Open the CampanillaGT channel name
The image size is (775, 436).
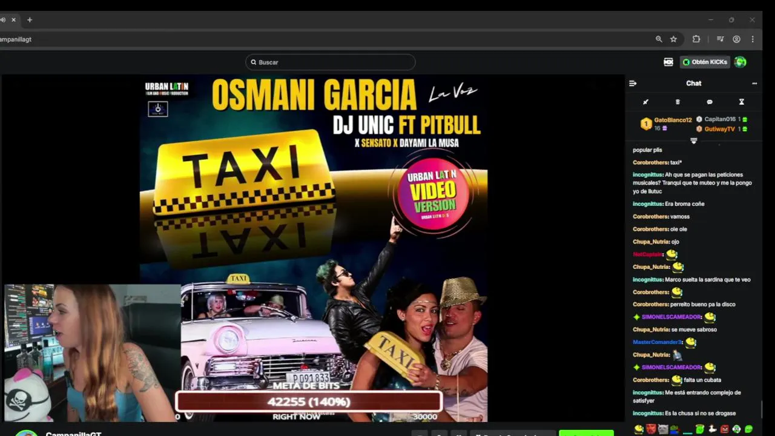pyautogui.click(x=73, y=434)
